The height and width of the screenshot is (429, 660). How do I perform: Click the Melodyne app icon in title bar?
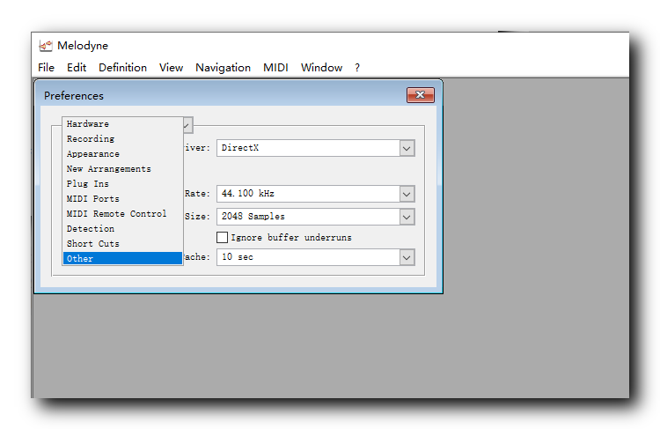click(46, 46)
